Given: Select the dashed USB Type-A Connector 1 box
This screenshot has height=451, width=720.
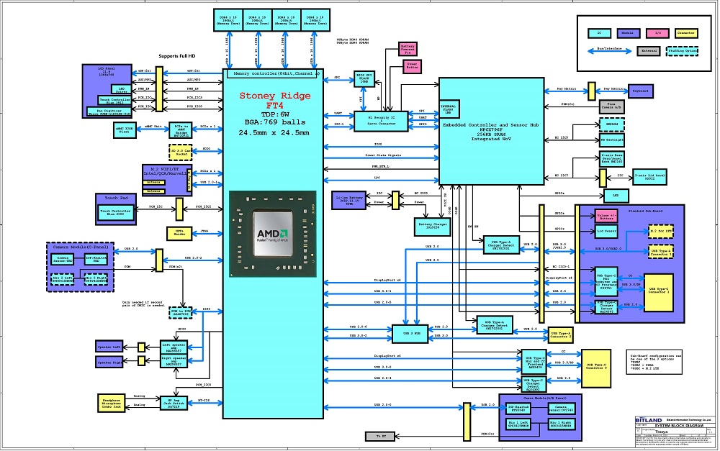Looking at the screenshot, I should tap(660, 252).
